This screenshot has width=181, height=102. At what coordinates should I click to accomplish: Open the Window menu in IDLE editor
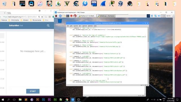click(90, 26)
